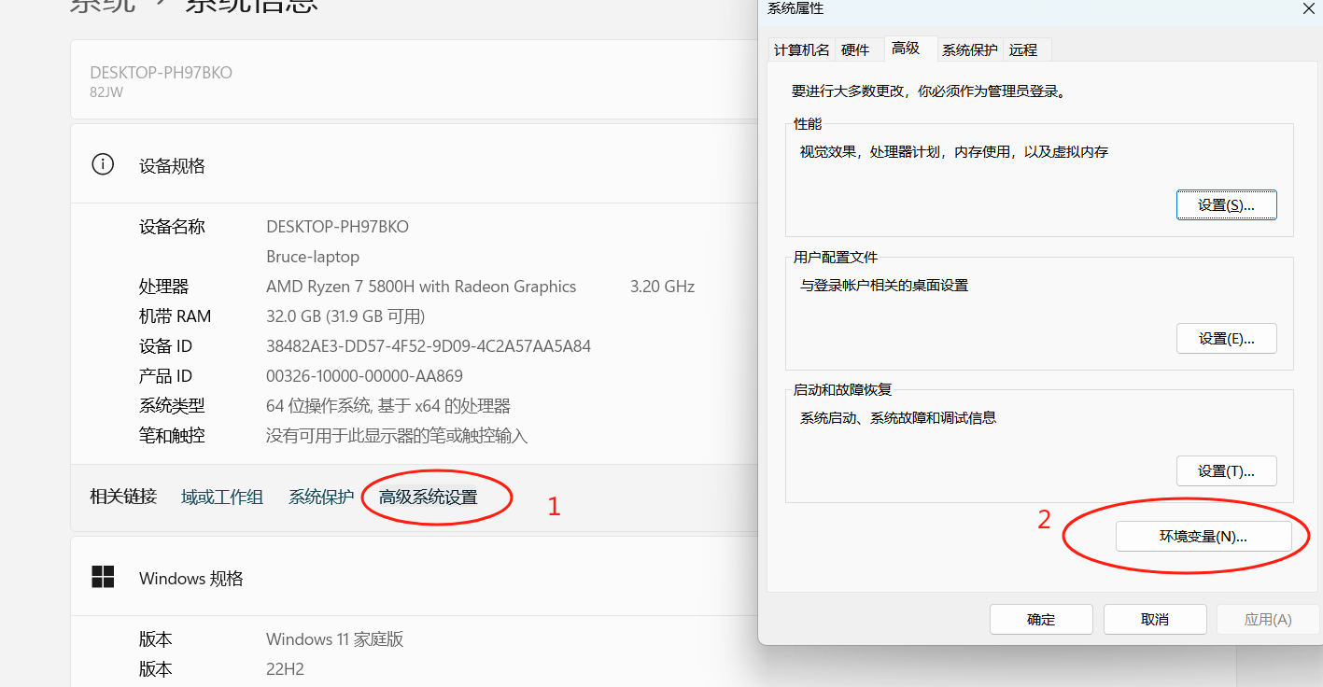Click the 相关链接 label
1323x687 pixels.
click(123, 498)
